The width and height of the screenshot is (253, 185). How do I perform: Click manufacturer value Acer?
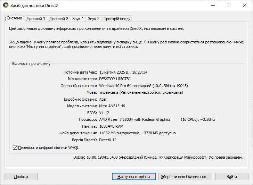tap(103, 99)
